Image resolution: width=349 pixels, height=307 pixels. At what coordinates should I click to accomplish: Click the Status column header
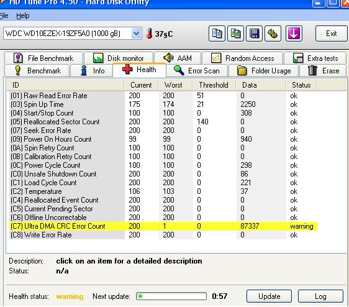click(301, 85)
